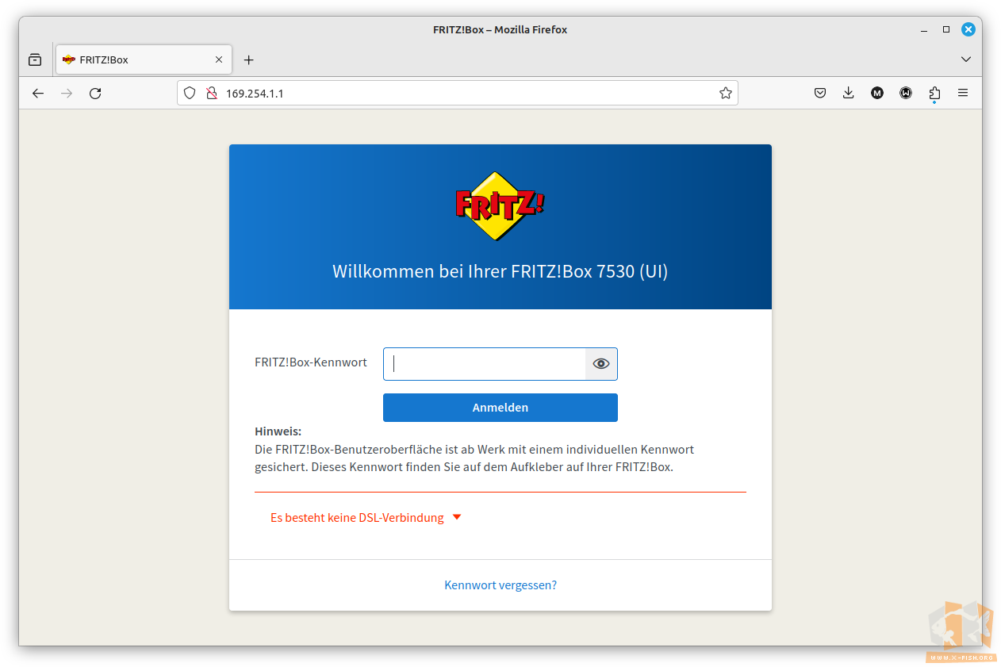1001x667 pixels.
Task: Click the forward navigation arrow
Action: click(x=67, y=93)
